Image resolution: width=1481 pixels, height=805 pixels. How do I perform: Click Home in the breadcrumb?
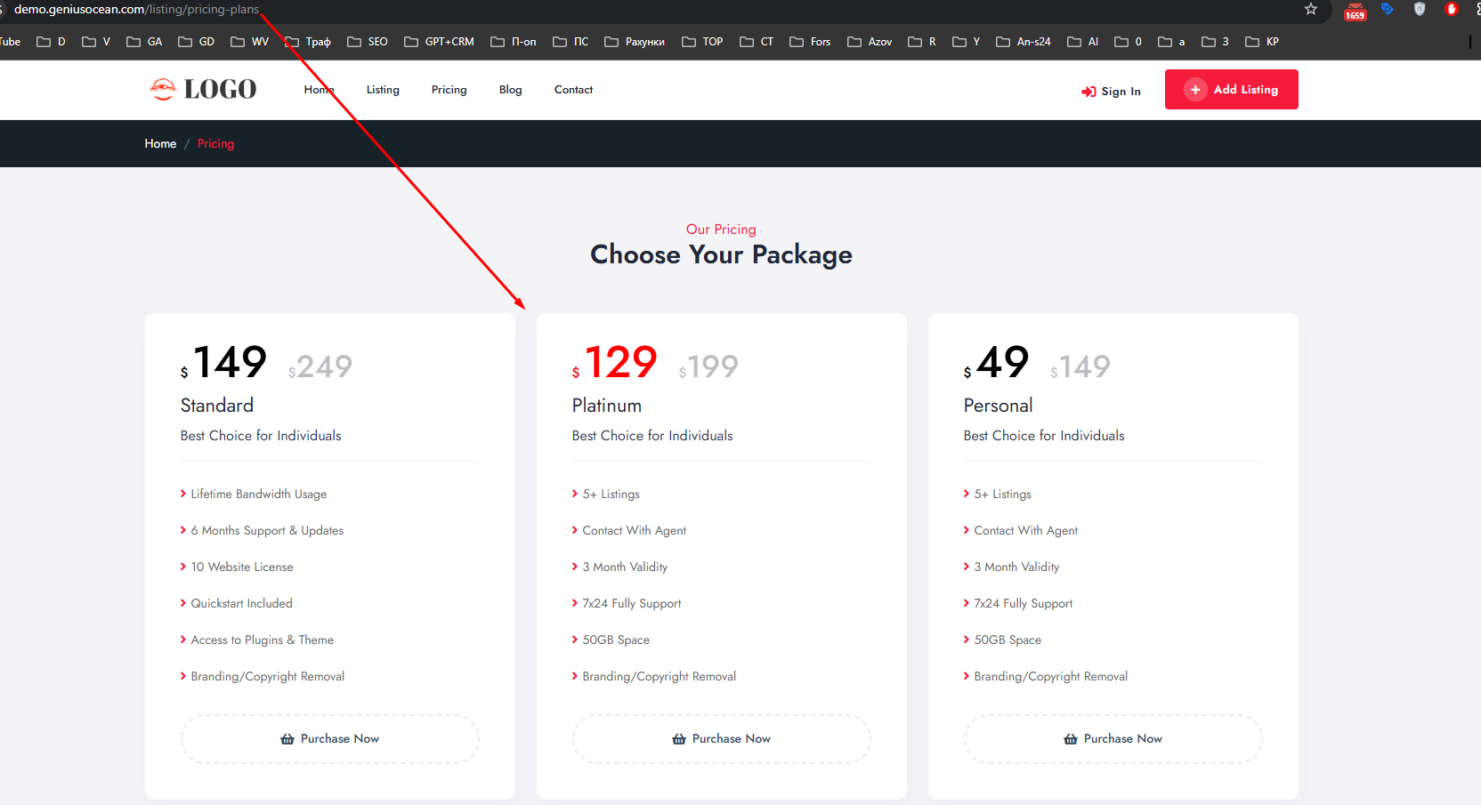[160, 143]
